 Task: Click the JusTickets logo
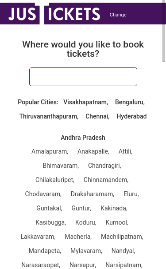(54, 14)
